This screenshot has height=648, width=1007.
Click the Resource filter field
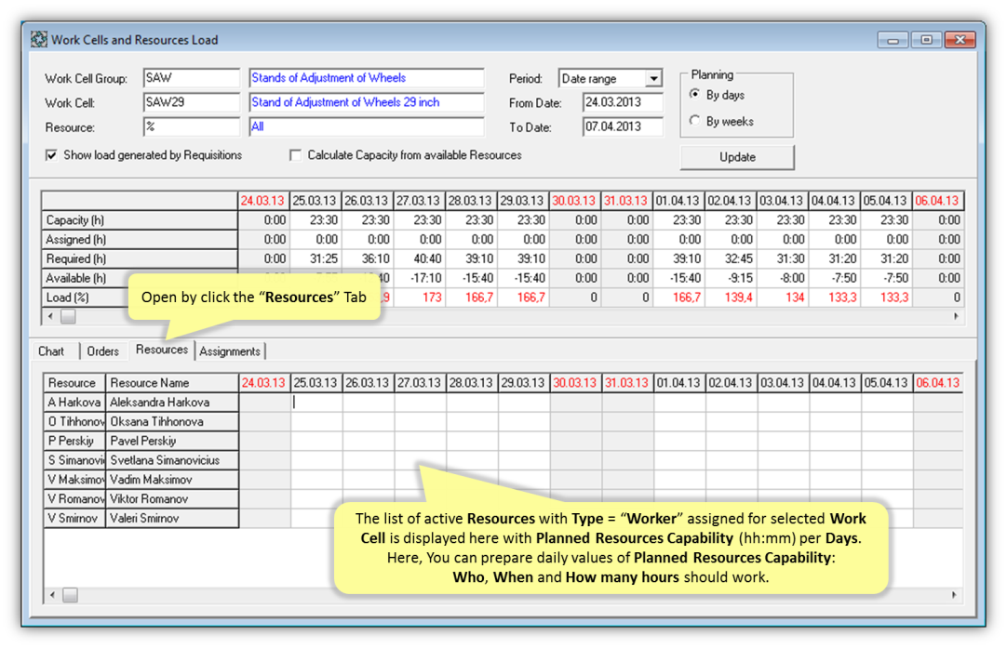coord(192,127)
